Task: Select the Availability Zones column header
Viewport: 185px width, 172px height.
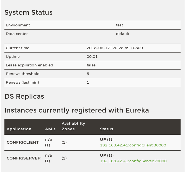Action: pos(73,126)
